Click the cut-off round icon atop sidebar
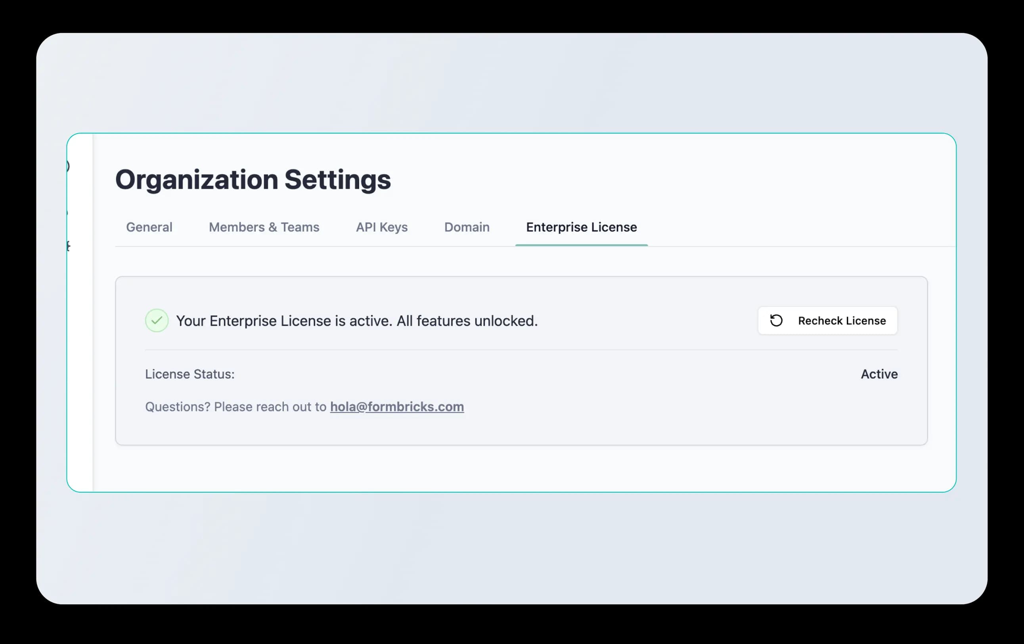 (68, 166)
